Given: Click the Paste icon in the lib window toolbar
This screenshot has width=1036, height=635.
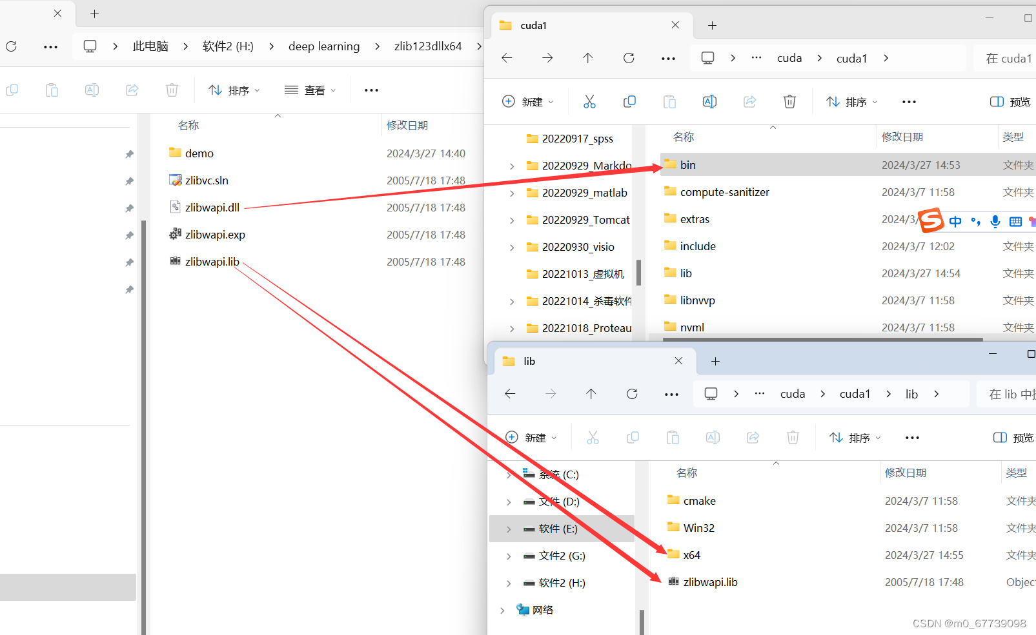Looking at the screenshot, I should [673, 437].
